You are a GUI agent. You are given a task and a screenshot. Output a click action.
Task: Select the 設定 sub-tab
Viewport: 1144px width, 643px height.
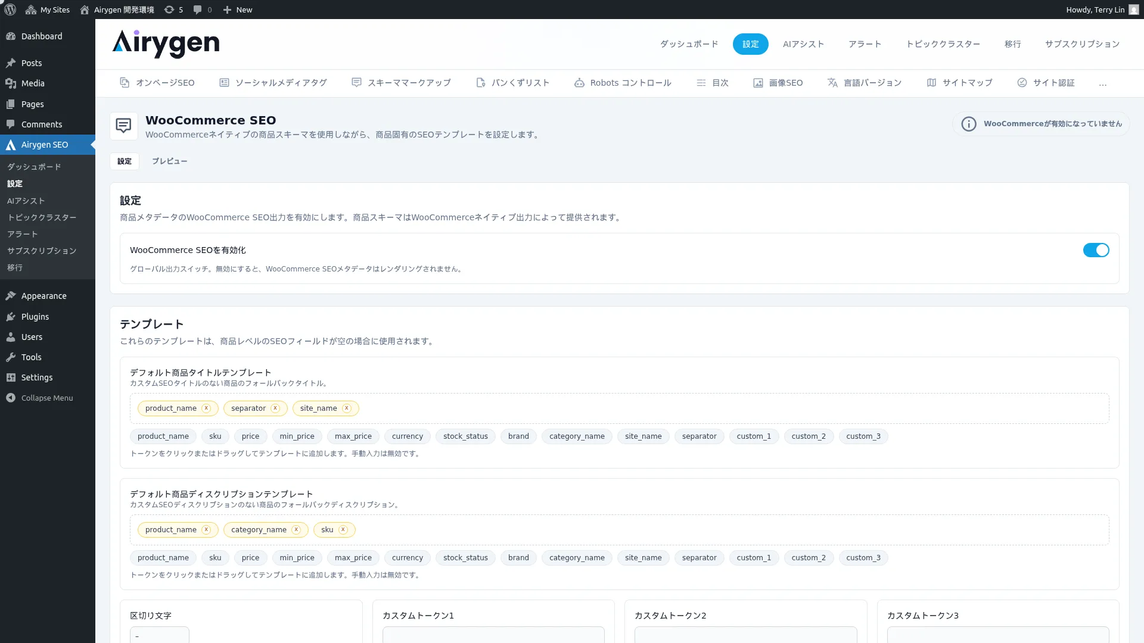125,161
